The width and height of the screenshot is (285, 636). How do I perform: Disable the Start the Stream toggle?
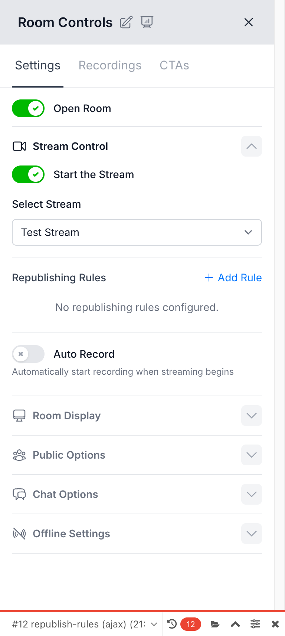click(28, 174)
